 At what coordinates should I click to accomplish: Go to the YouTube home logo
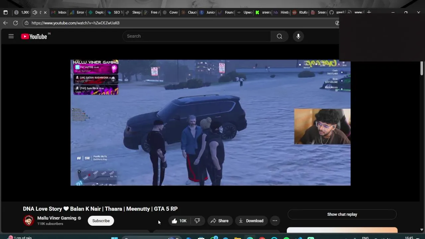(34, 37)
